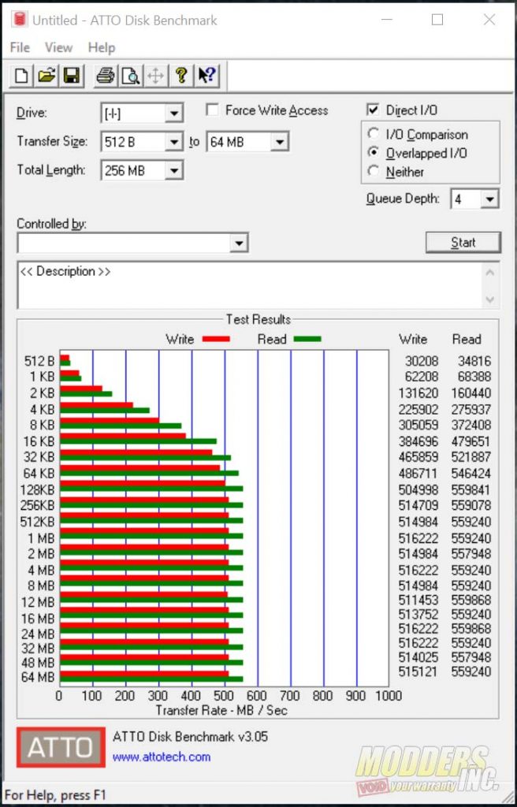This screenshot has height=807, width=517.
Task: Click the New file toolbar icon
Action: pyautogui.click(x=21, y=76)
